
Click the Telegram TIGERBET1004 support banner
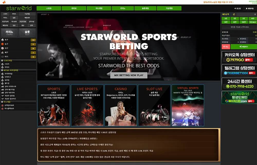239,71
